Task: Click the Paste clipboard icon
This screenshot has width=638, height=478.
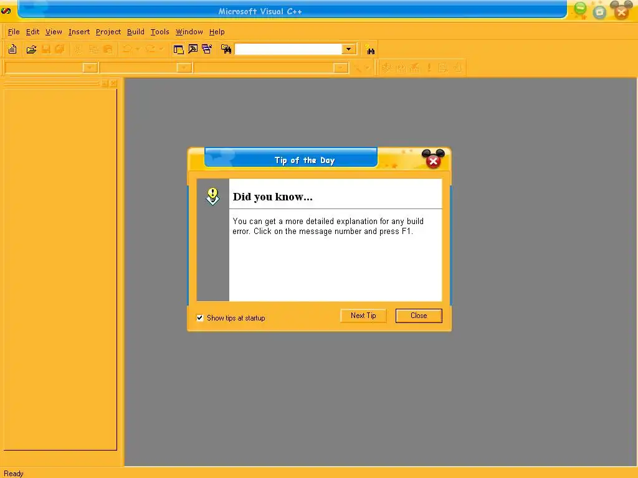Action: [108, 50]
